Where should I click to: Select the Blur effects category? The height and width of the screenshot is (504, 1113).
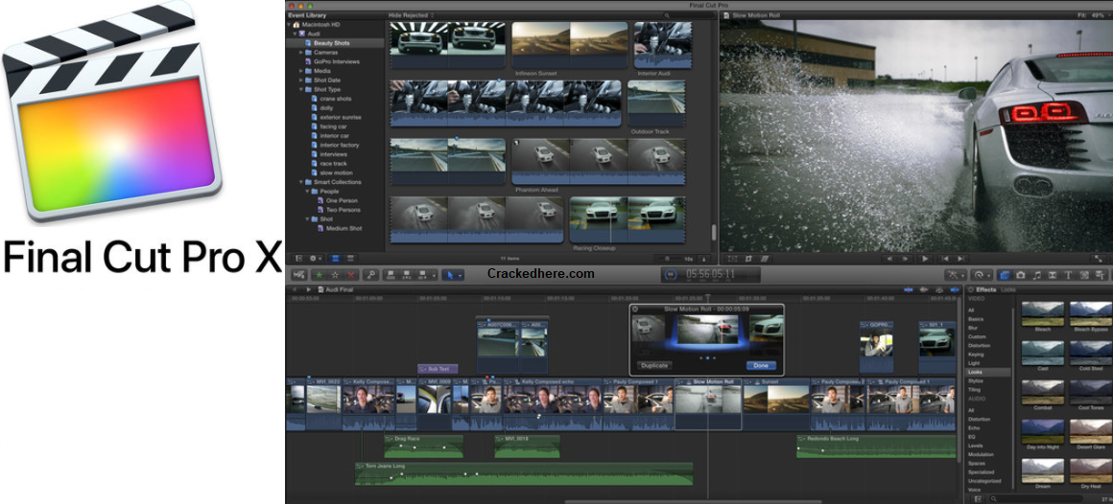point(973,329)
